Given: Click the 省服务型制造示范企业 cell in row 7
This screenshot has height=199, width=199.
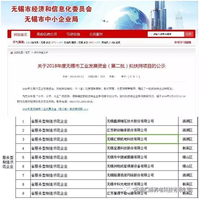Looking at the screenshot, I should tap(68, 175).
